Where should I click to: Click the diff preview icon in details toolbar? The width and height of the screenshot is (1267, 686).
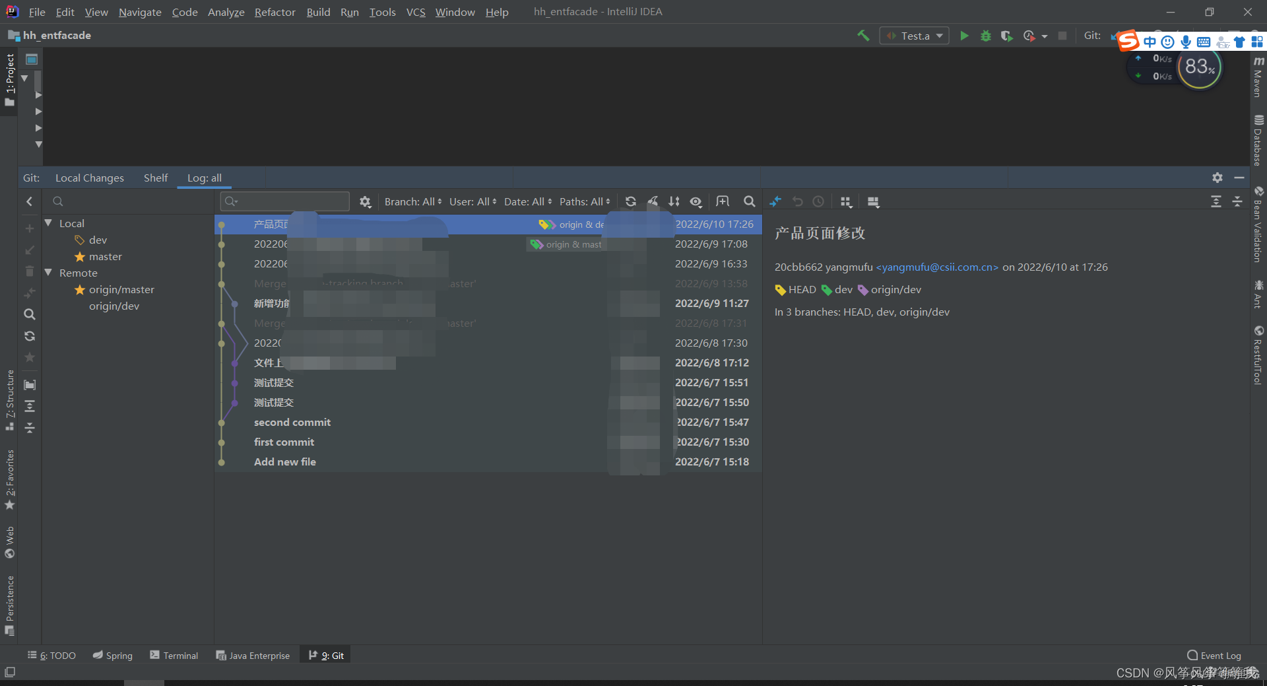point(775,201)
